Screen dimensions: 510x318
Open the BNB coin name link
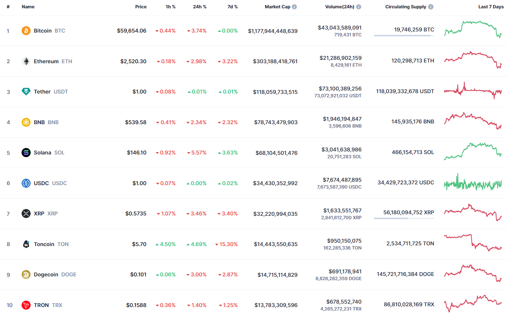39,122
